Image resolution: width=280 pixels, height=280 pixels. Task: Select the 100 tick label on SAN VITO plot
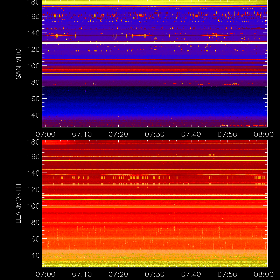(33, 66)
